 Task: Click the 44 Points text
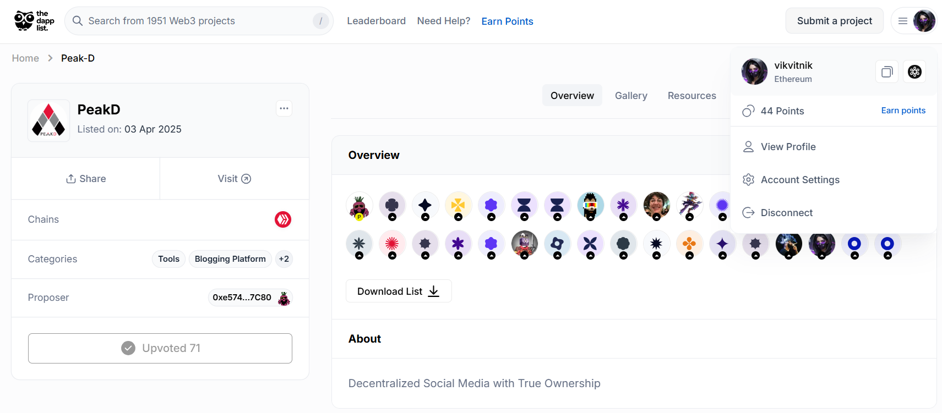[782, 111]
